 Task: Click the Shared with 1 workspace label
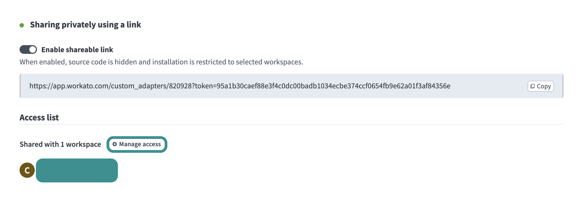60,144
